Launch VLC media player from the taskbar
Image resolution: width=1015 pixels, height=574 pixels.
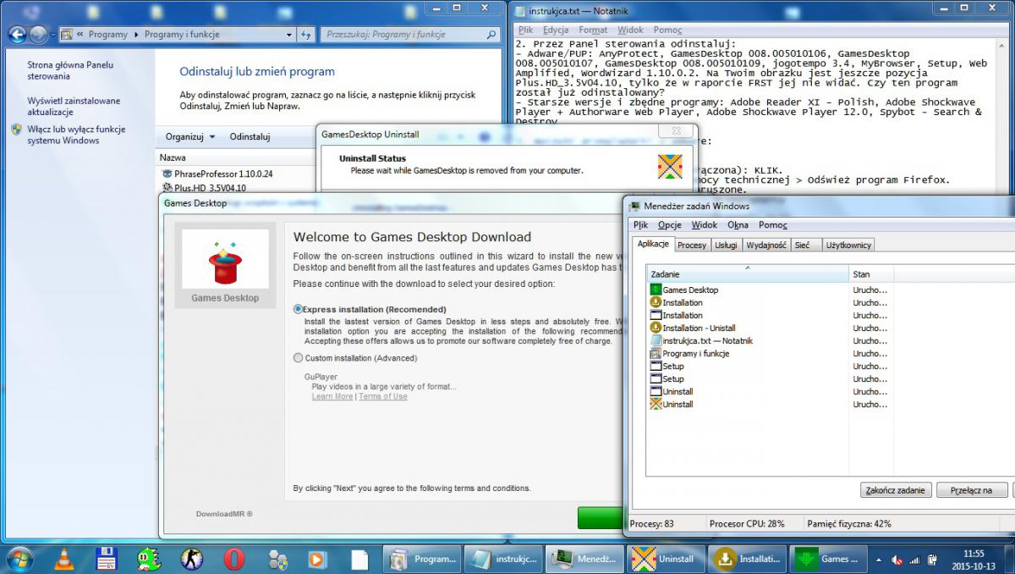point(63,559)
